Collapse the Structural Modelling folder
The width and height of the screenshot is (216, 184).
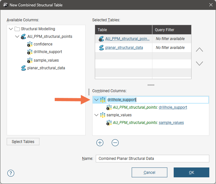11,29
